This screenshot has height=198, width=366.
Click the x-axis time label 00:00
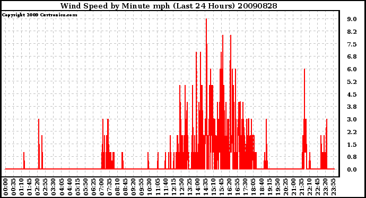click(x=6, y=187)
